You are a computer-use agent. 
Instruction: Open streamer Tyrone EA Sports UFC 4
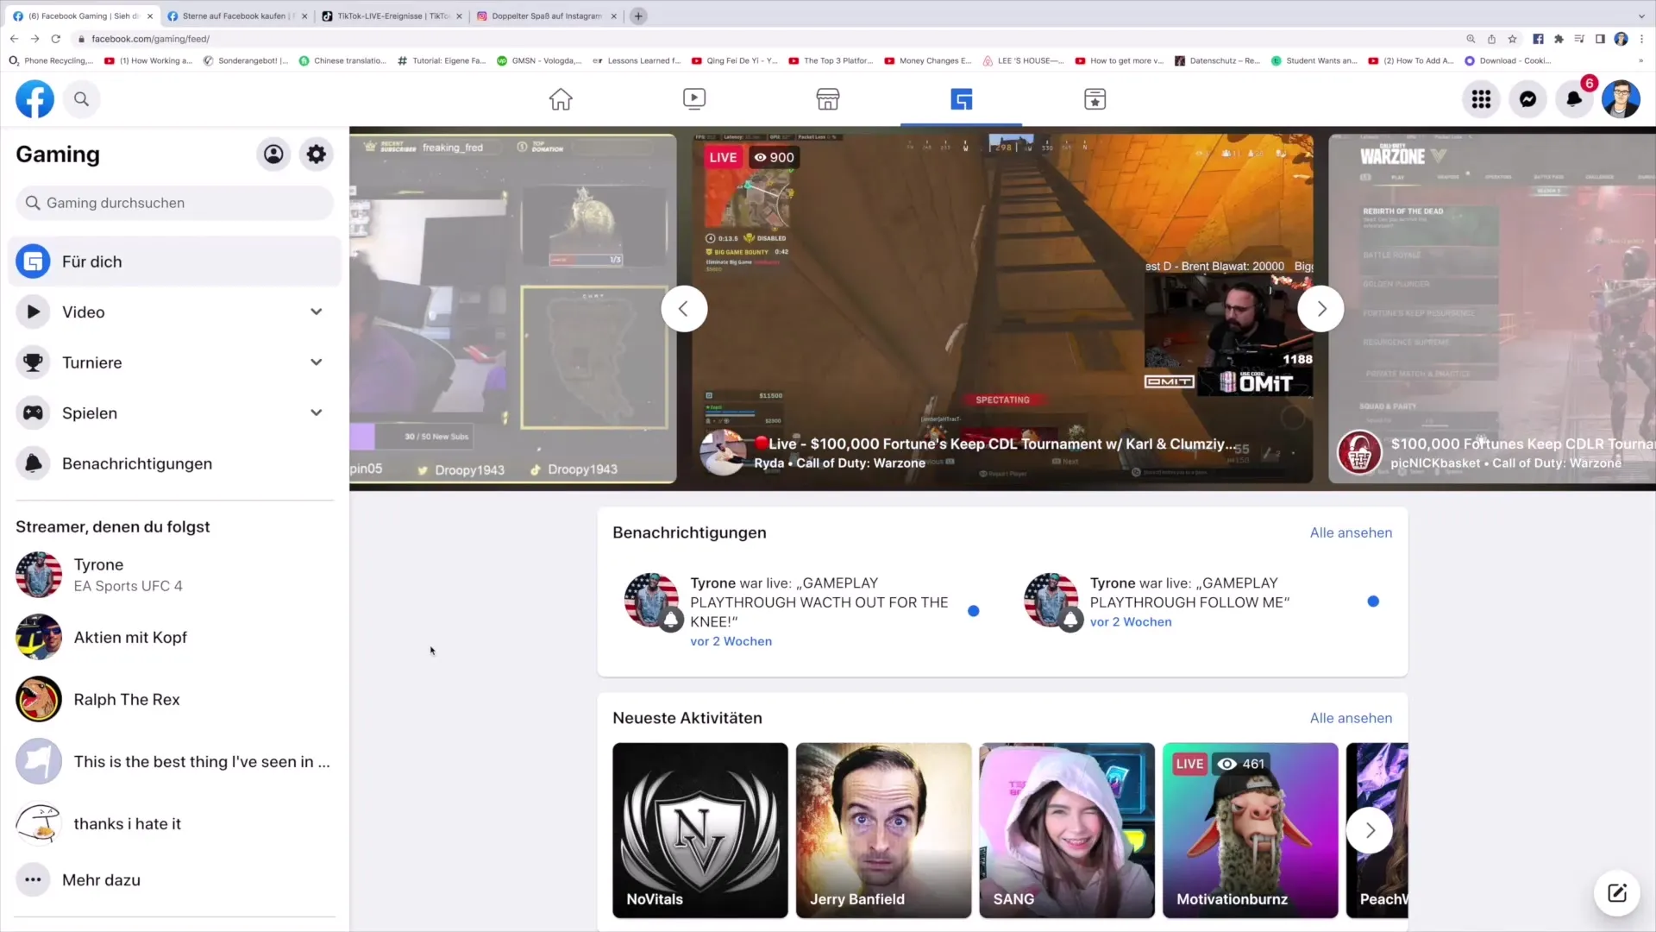pyautogui.click(x=174, y=576)
